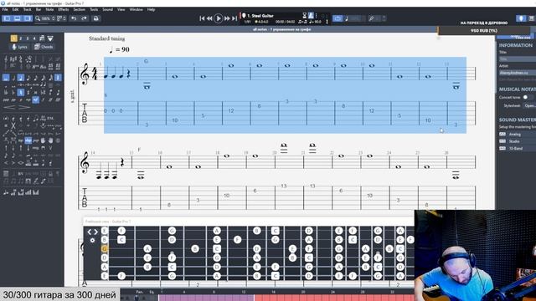Image resolution: width=536 pixels, height=301 pixels.
Task: Toggle the keyboard view button
Action: 532,18
